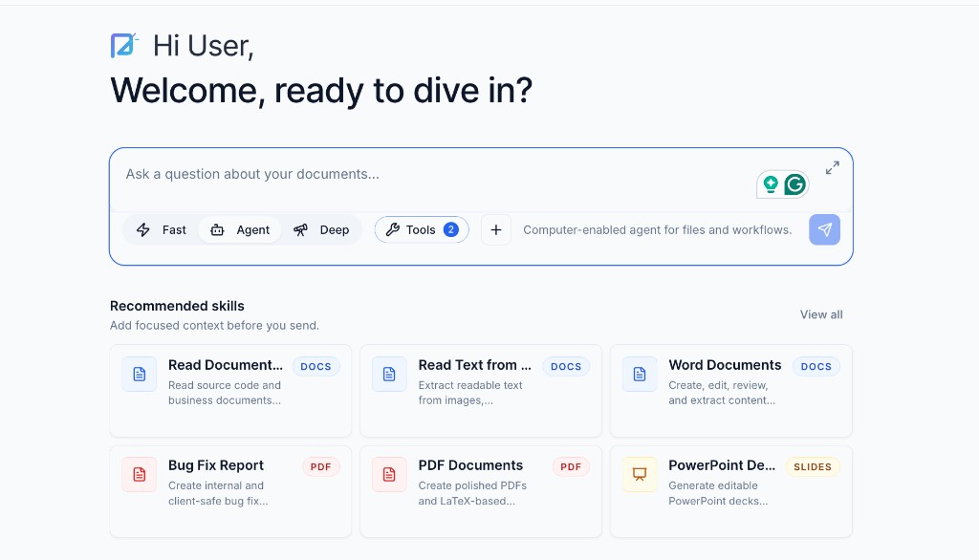Click 'Create, edit, review, and extract content...' description
The height and width of the screenshot is (560, 979).
tap(722, 393)
